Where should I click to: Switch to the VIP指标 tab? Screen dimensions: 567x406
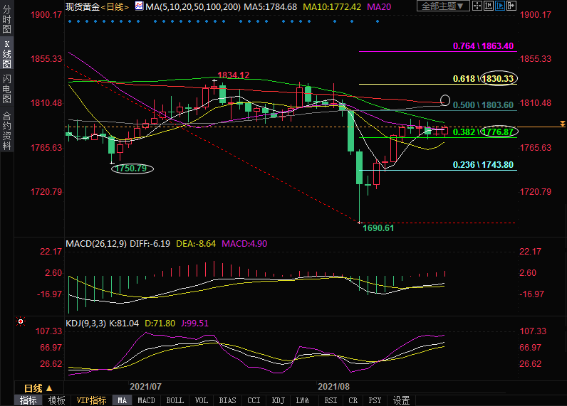[x=91, y=400]
